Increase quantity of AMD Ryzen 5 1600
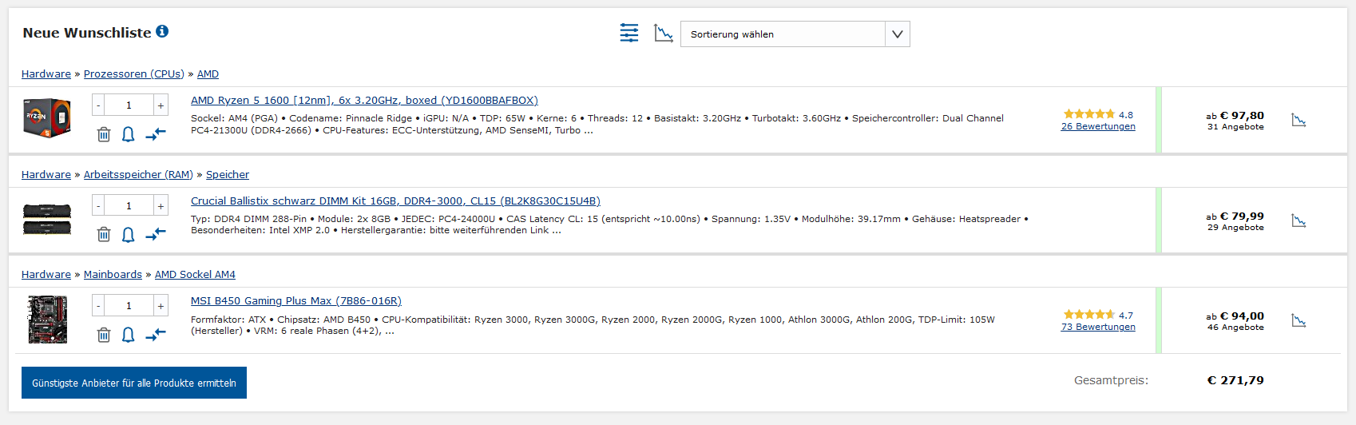 point(161,105)
